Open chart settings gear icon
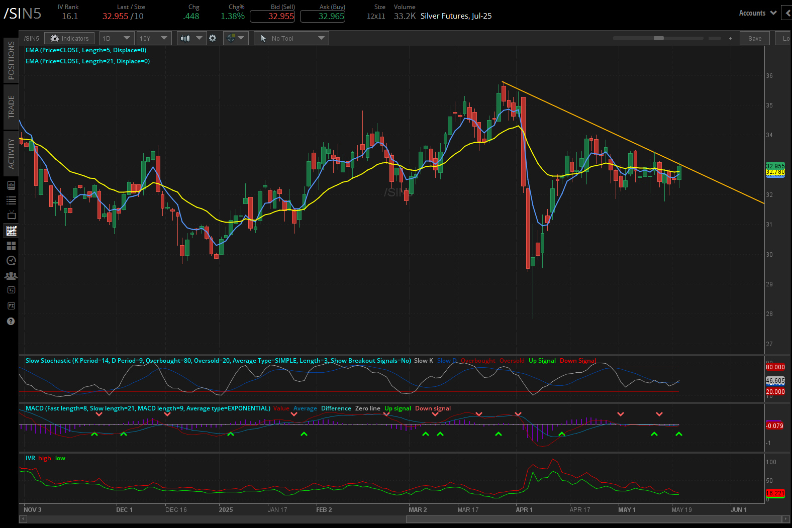The height and width of the screenshot is (528, 792). click(213, 38)
